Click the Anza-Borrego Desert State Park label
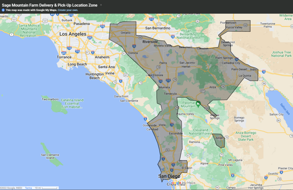This screenshot has width=293, height=190. (246, 136)
